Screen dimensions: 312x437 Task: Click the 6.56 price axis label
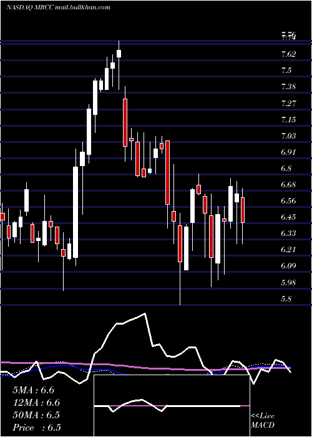pyautogui.click(x=288, y=200)
